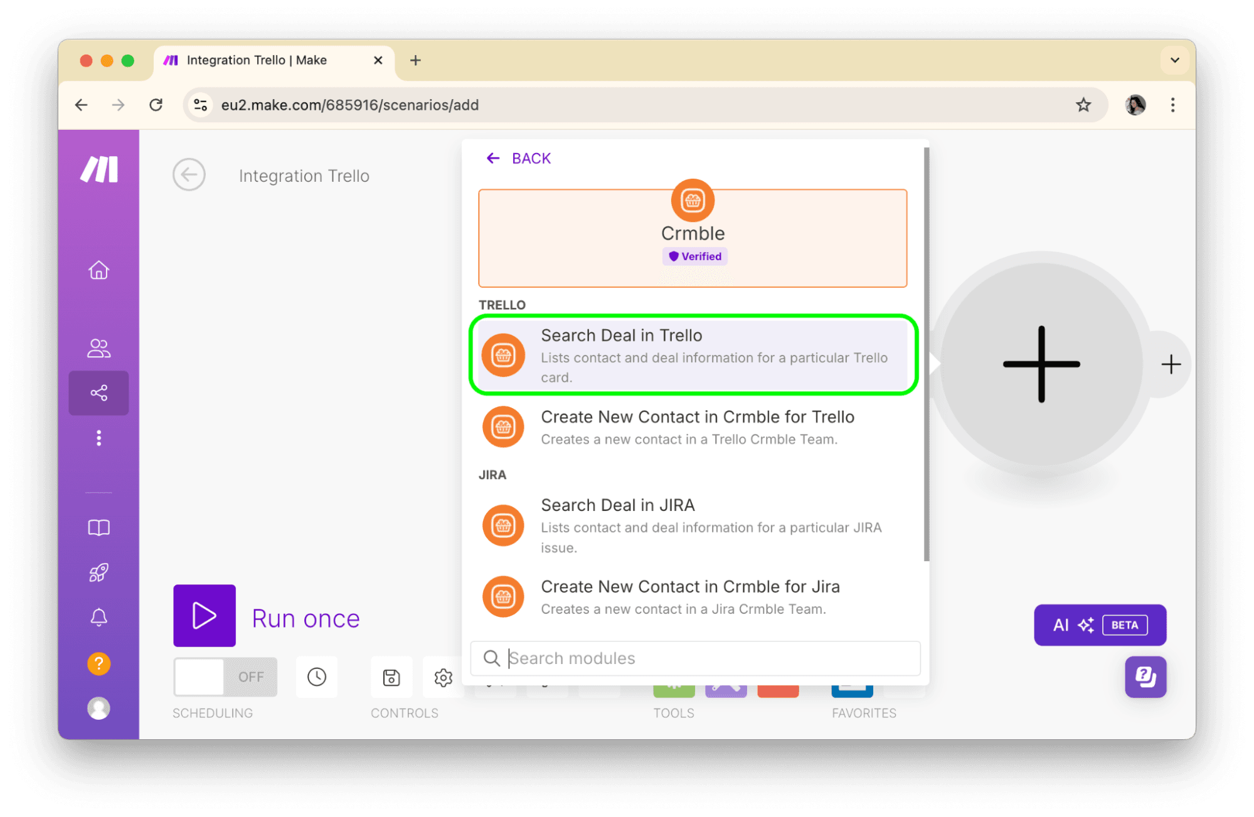Select Create New Contact in Crmble for Jira

pyautogui.click(x=690, y=596)
